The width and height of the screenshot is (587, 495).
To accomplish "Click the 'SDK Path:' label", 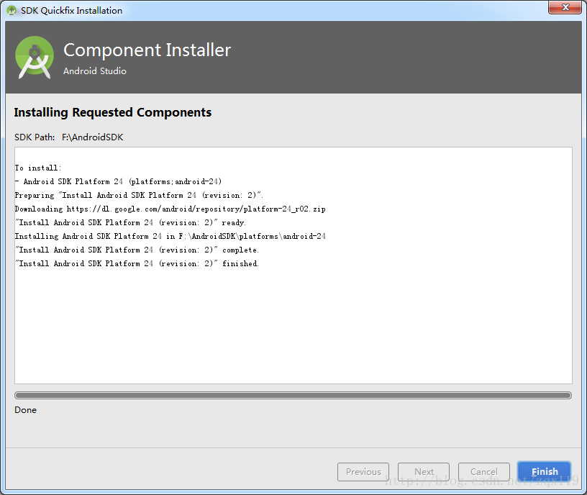I will [35, 137].
